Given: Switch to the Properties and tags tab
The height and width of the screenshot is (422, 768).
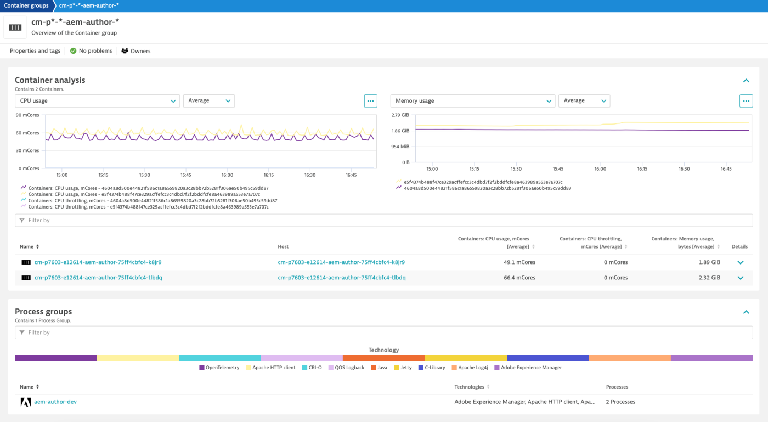Looking at the screenshot, I should tap(35, 50).
